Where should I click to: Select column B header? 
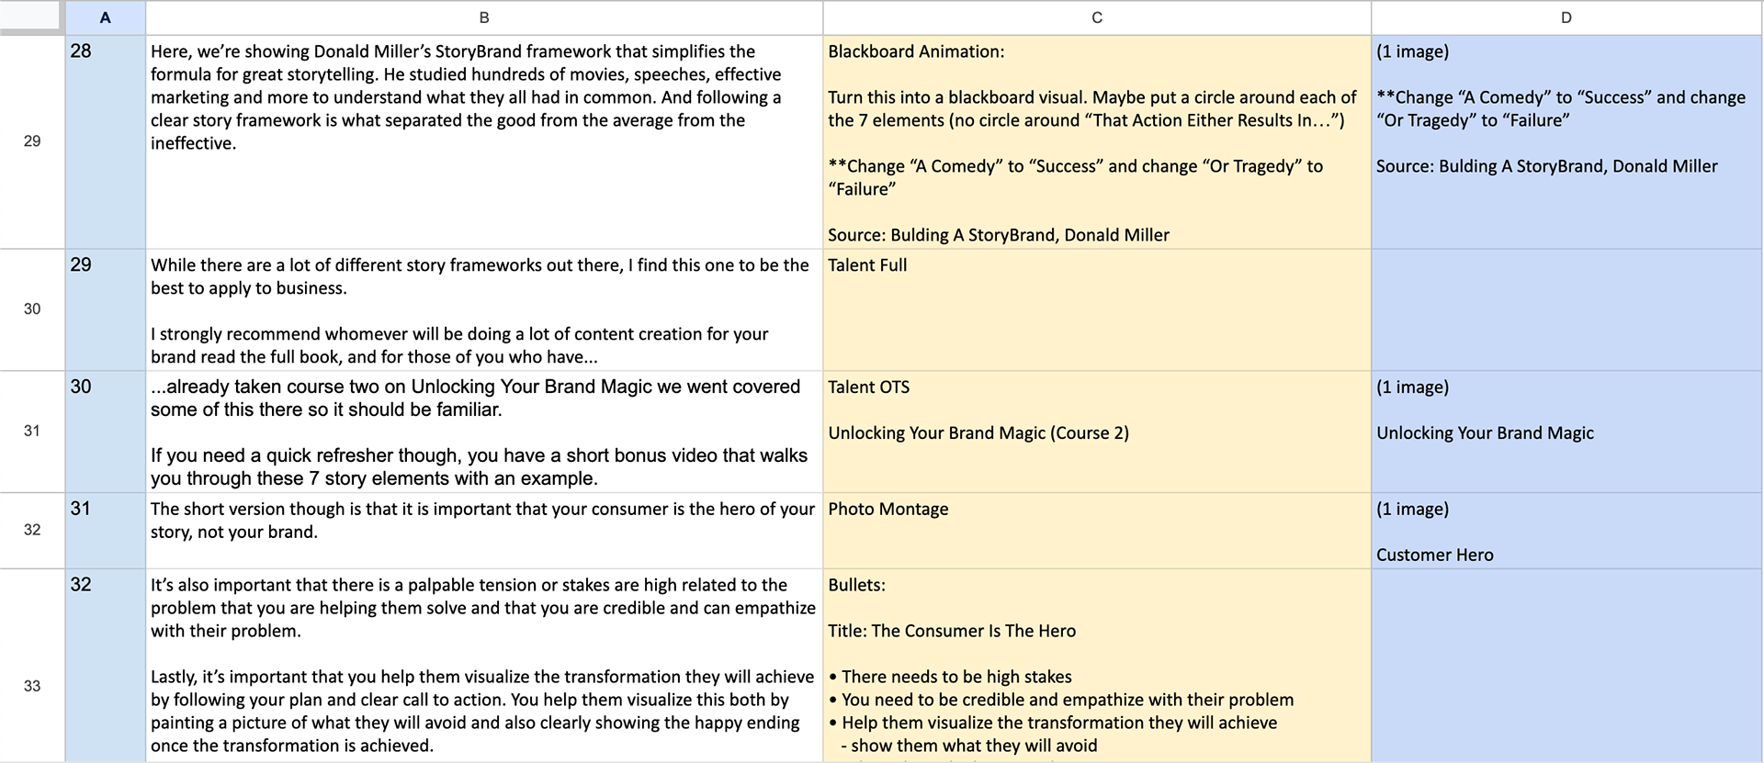point(484,17)
